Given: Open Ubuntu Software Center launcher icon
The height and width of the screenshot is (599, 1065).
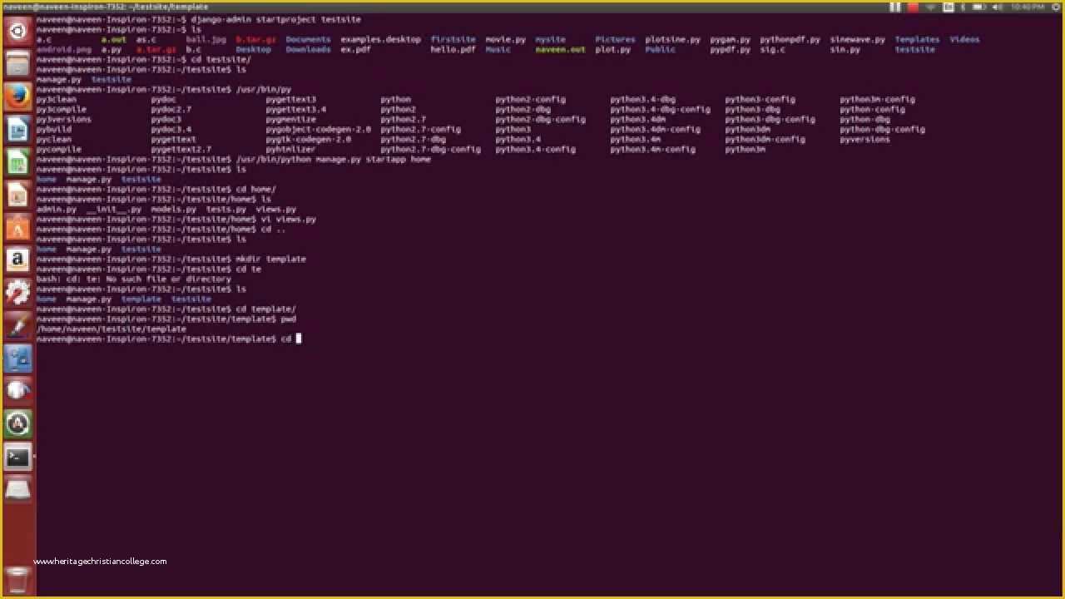Looking at the screenshot, I should 17,227.
